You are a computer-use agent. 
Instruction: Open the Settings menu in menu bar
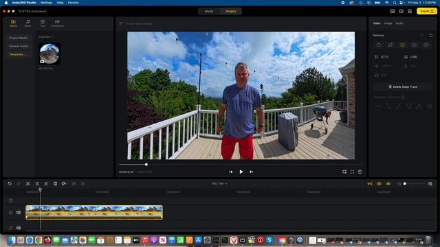coord(46,3)
